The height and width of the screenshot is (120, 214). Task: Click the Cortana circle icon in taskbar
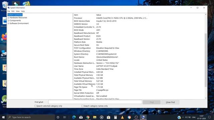58,117
